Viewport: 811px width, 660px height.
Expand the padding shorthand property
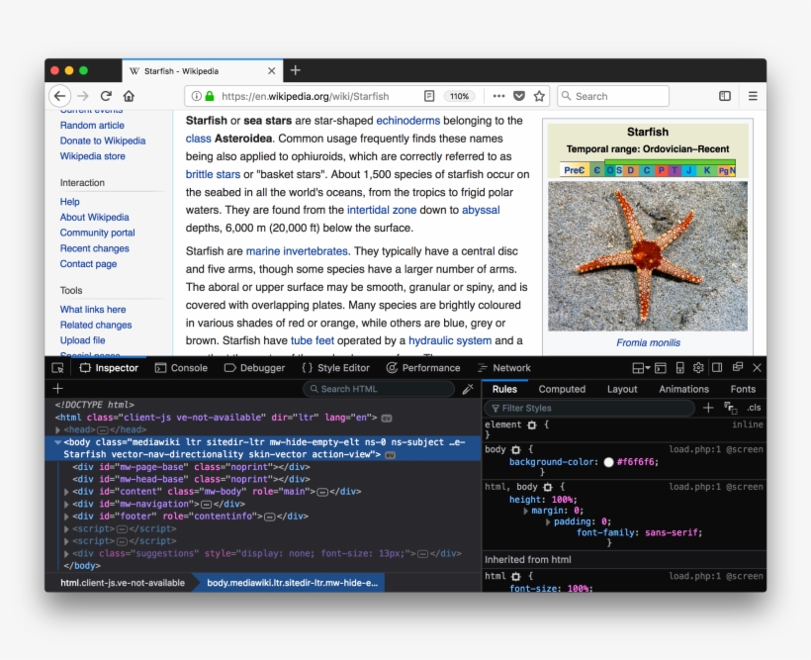click(x=548, y=521)
